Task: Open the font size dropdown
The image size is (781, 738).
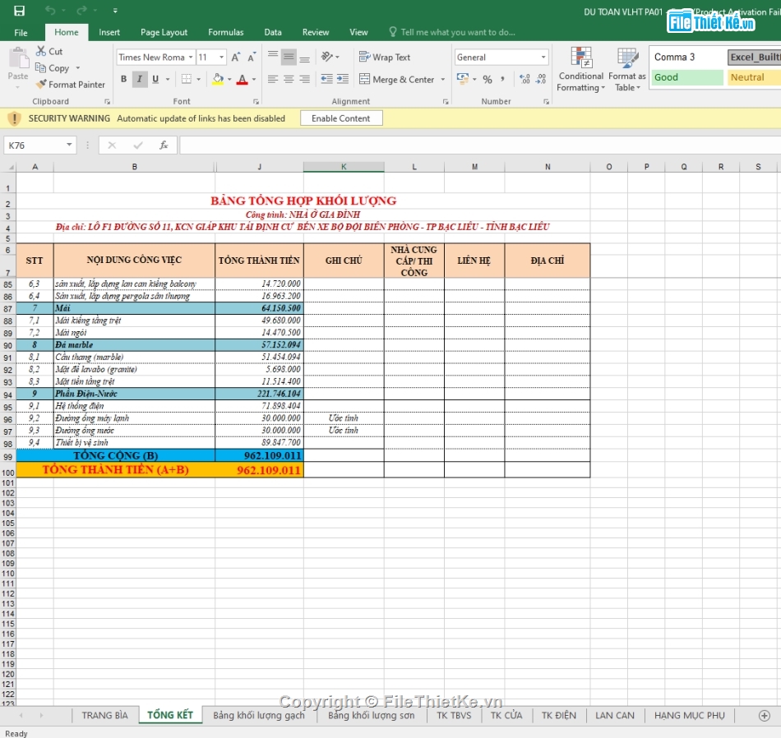Action: coord(222,57)
